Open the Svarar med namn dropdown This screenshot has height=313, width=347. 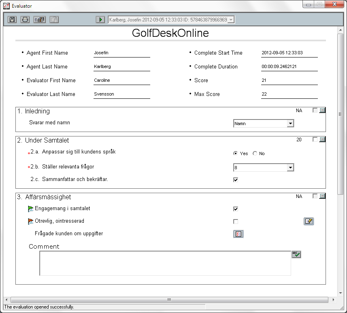coord(290,123)
